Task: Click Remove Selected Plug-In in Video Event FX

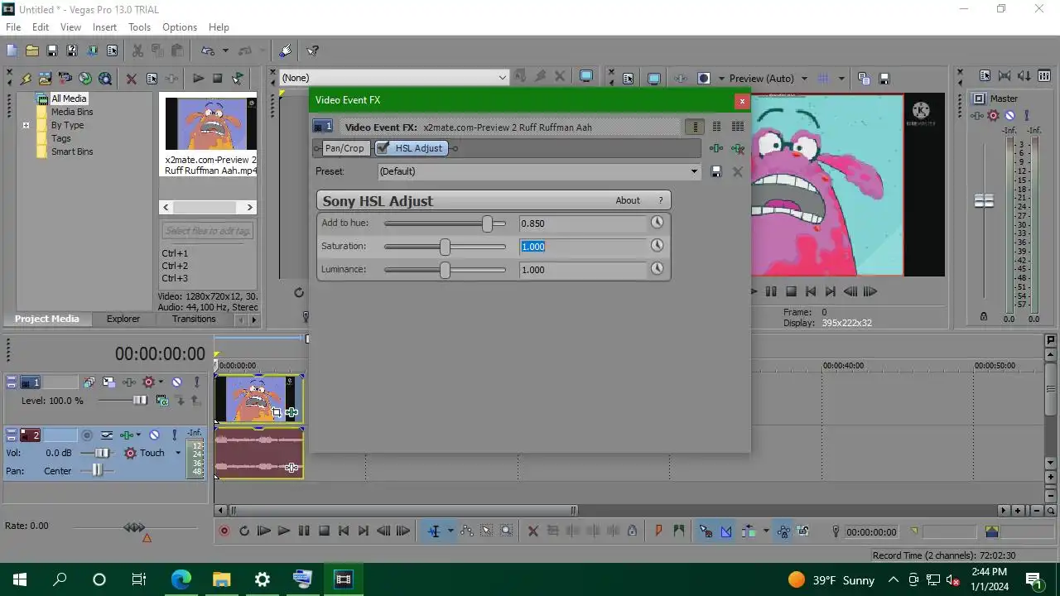Action: coord(737,149)
